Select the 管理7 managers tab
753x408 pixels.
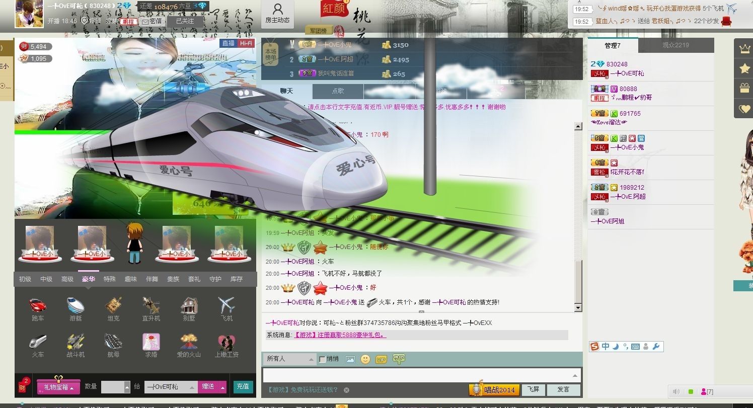coord(613,45)
